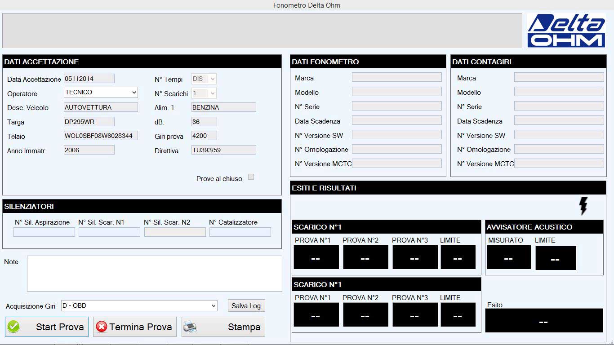Click the Dati Fonometro N° Versione MCTC field
614x345 pixels.
point(397,163)
